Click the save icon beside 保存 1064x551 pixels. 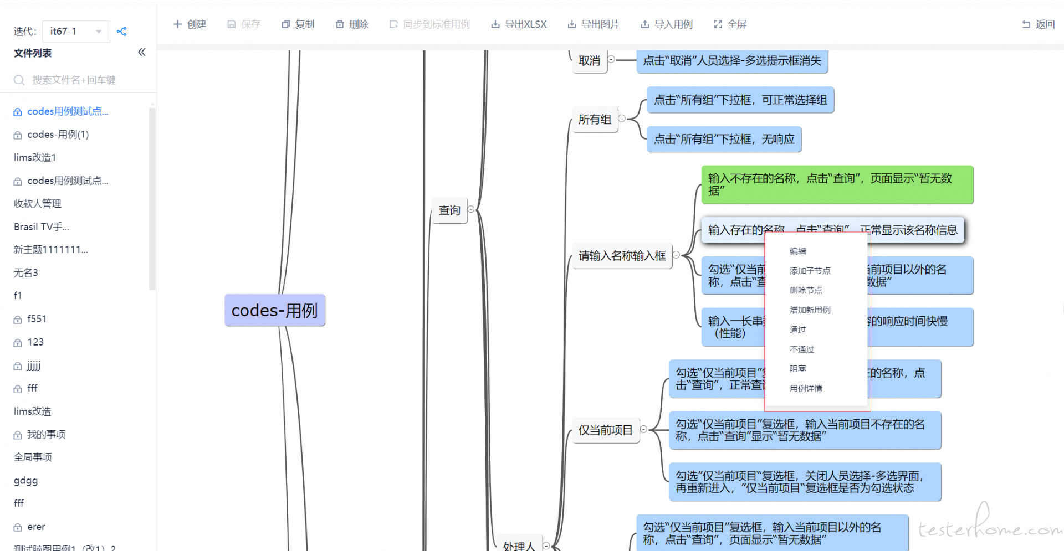pos(232,24)
